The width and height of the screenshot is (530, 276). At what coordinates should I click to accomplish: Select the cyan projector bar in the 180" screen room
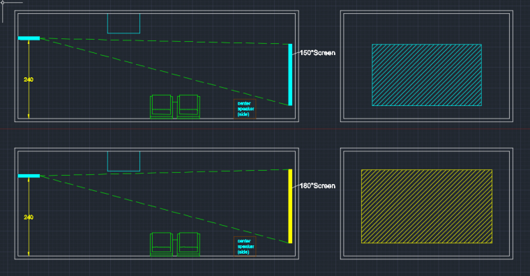pos(29,176)
